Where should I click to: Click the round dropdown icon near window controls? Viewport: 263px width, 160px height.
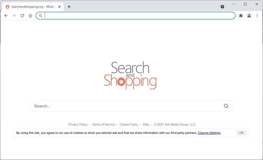click(222, 7)
